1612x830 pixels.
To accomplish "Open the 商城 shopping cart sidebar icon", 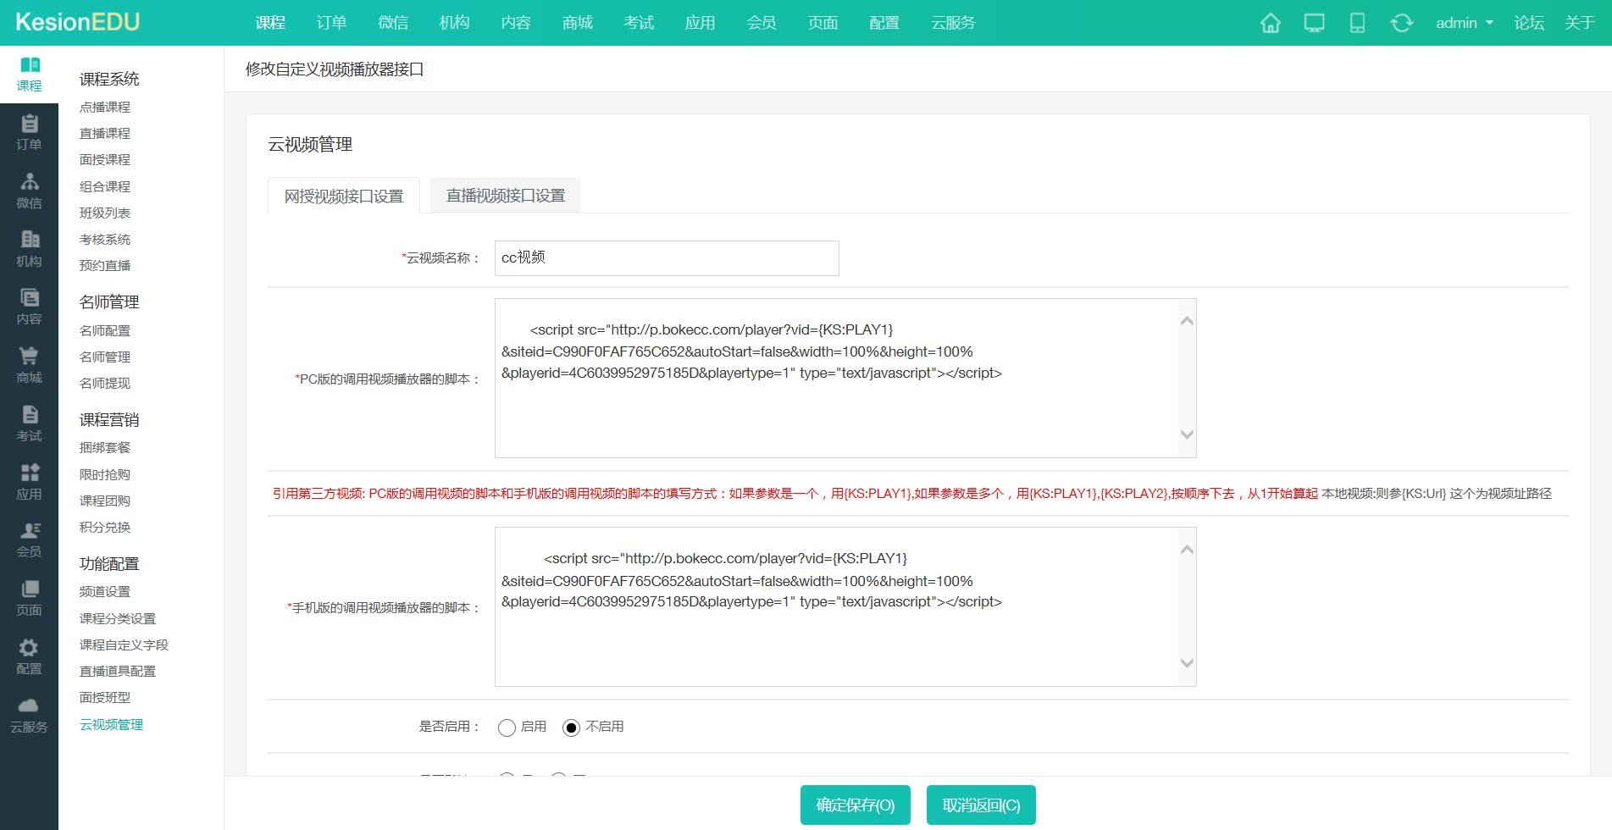I will 29,366.
